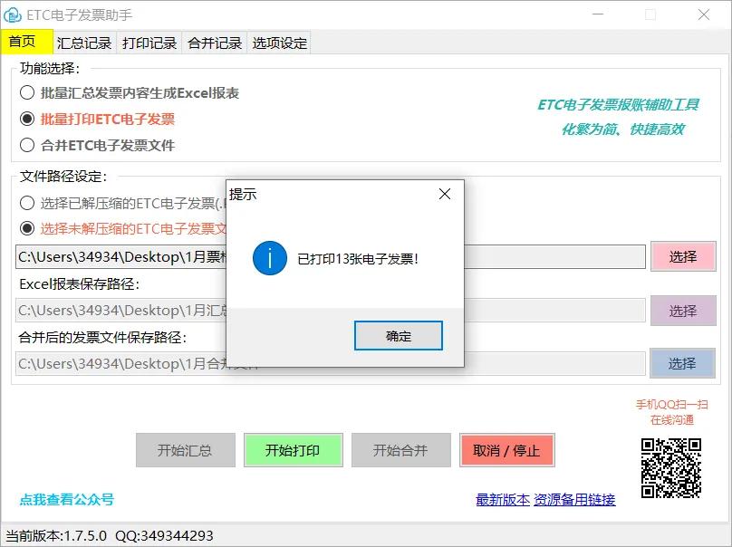Viewport: 732px width, 547px height.
Task: Select 选择已解压缩的ETC电子发票 radio option
Action: pos(123,203)
